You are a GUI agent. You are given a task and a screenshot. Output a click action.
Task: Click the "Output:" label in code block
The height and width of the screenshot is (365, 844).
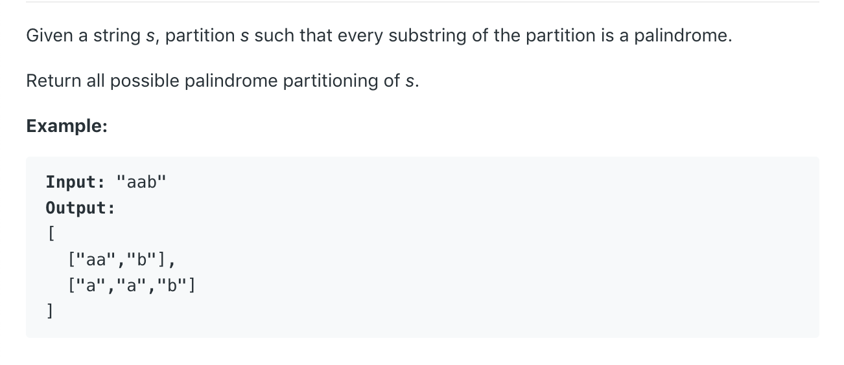pyautogui.click(x=80, y=208)
